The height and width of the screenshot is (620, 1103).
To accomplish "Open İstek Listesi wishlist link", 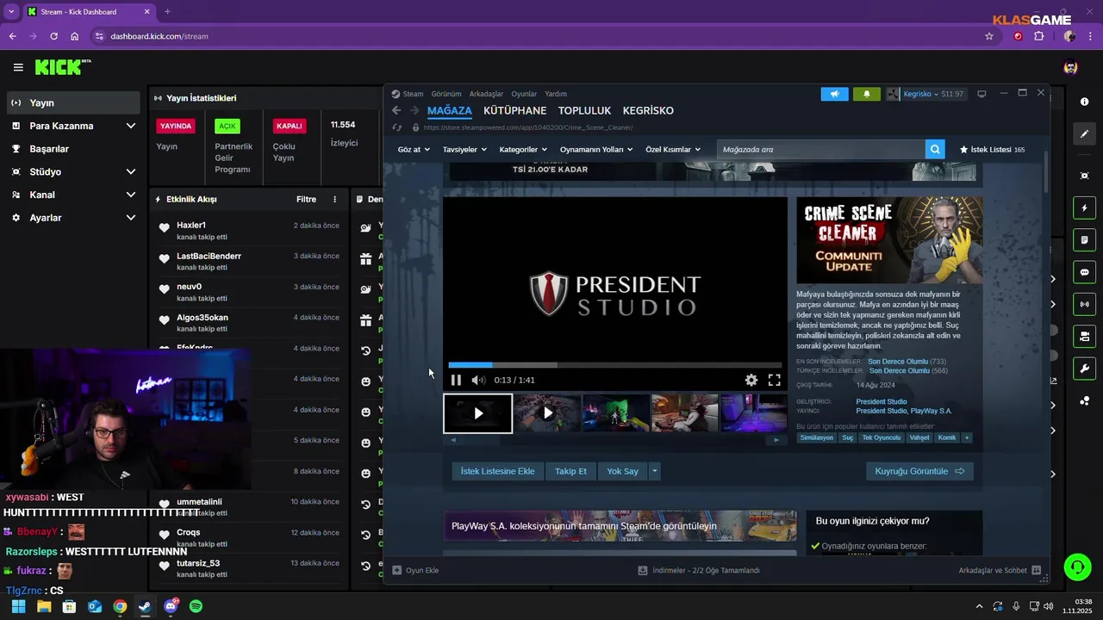I will click(992, 149).
